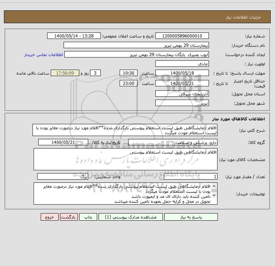Click the استان محل تحویل label
Image resolution: width=275 pixels, height=266 pixels.
pyautogui.click(x=248, y=94)
